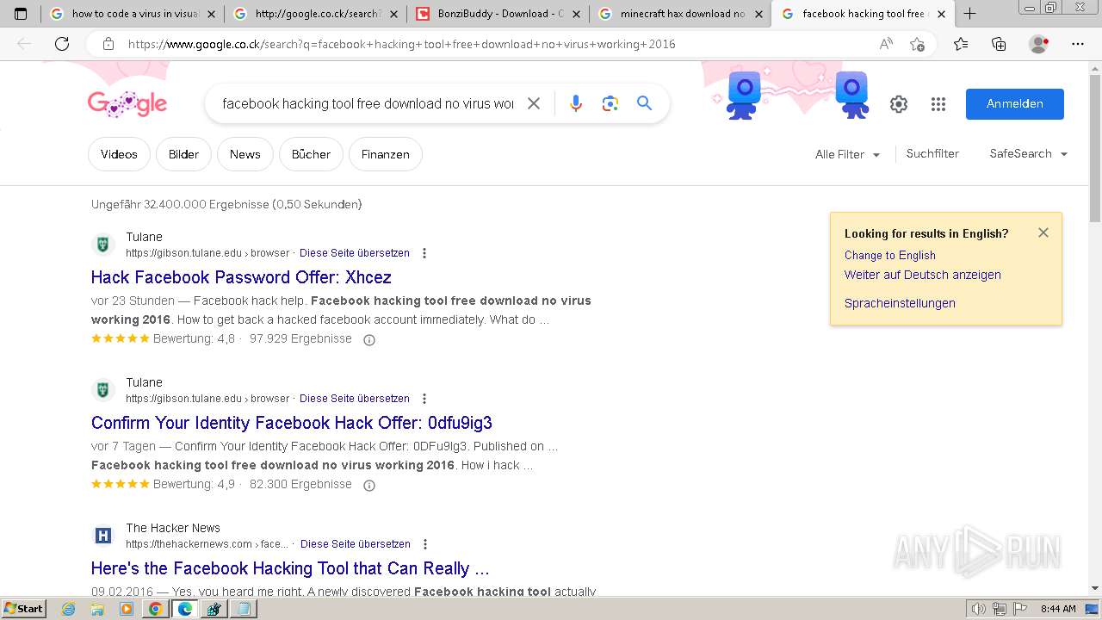
Task: Switch to minecraft hax download tab
Action: 682,14
